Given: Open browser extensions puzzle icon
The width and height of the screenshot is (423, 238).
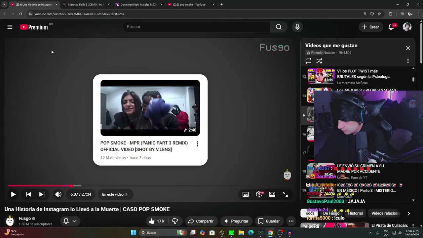Looking at the screenshot, I should tap(390, 14).
